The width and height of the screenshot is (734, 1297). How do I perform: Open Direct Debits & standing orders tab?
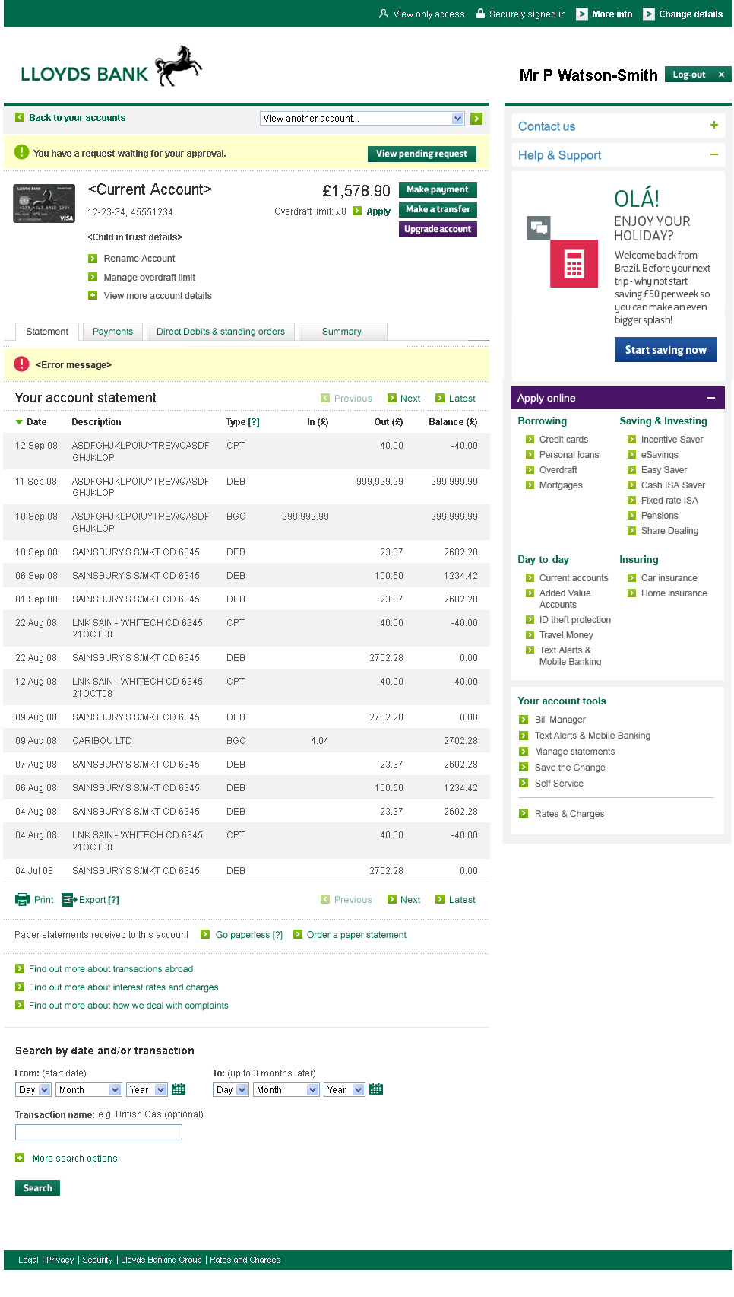[220, 332]
